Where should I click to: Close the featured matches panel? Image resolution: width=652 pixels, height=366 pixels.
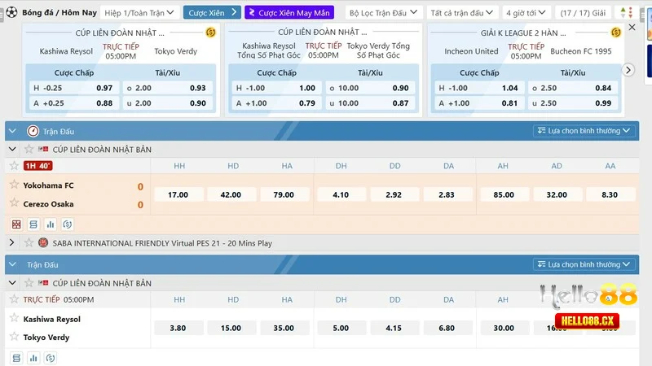click(632, 28)
